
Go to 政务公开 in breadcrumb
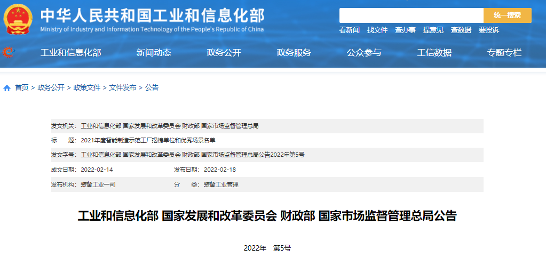tap(51, 87)
